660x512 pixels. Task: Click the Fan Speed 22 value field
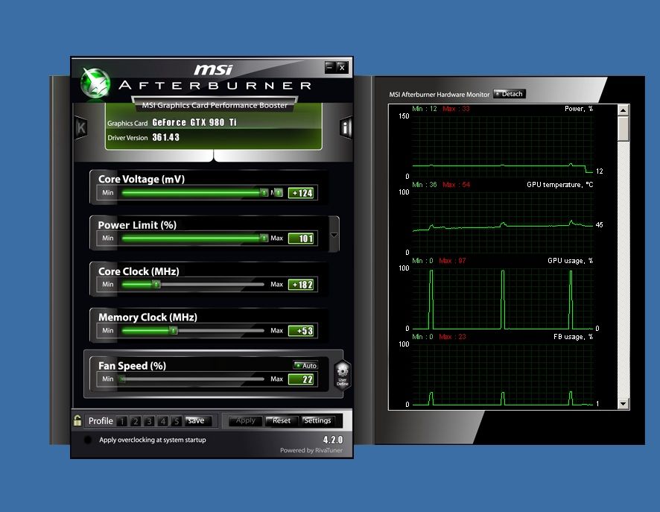click(x=302, y=379)
